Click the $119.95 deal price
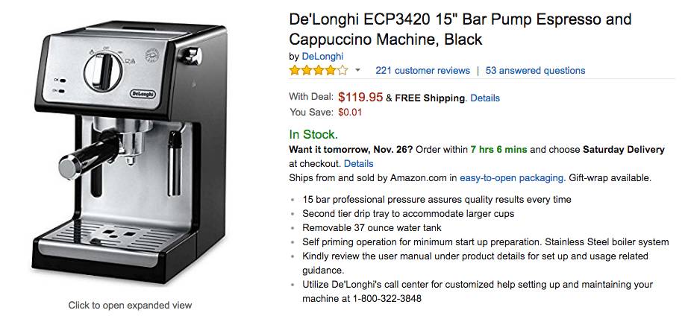The width and height of the screenshot is (688, 319). pyautogui.click(x=360, y=97)
